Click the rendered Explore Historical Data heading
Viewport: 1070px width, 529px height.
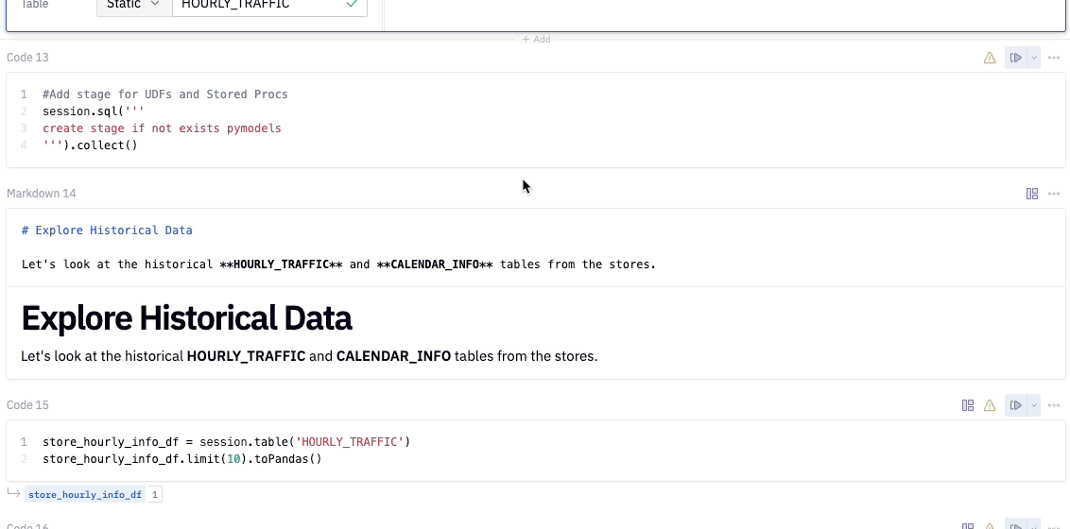186,318
